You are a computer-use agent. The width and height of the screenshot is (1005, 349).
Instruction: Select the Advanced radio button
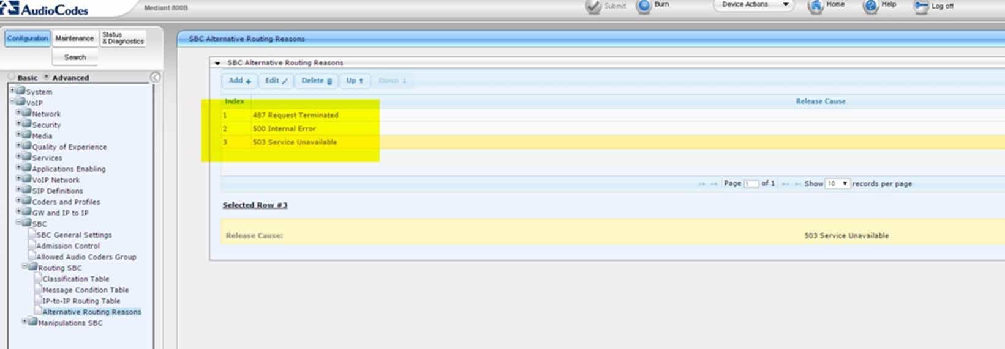pos(47,77)
